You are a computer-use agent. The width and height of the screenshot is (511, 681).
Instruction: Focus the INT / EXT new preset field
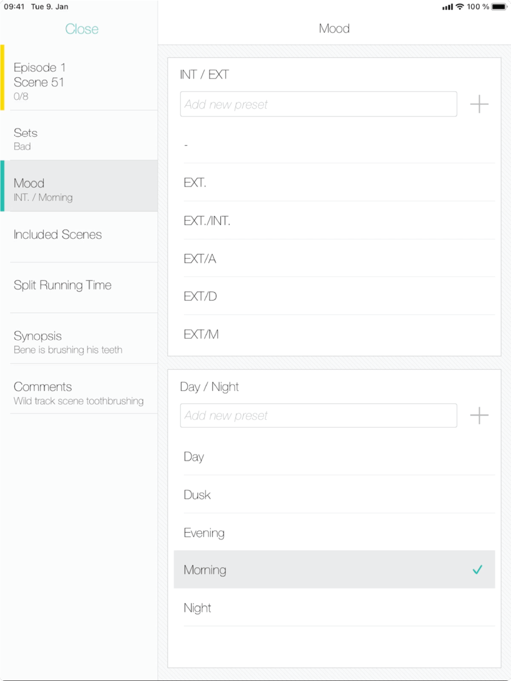pos(318,104)
